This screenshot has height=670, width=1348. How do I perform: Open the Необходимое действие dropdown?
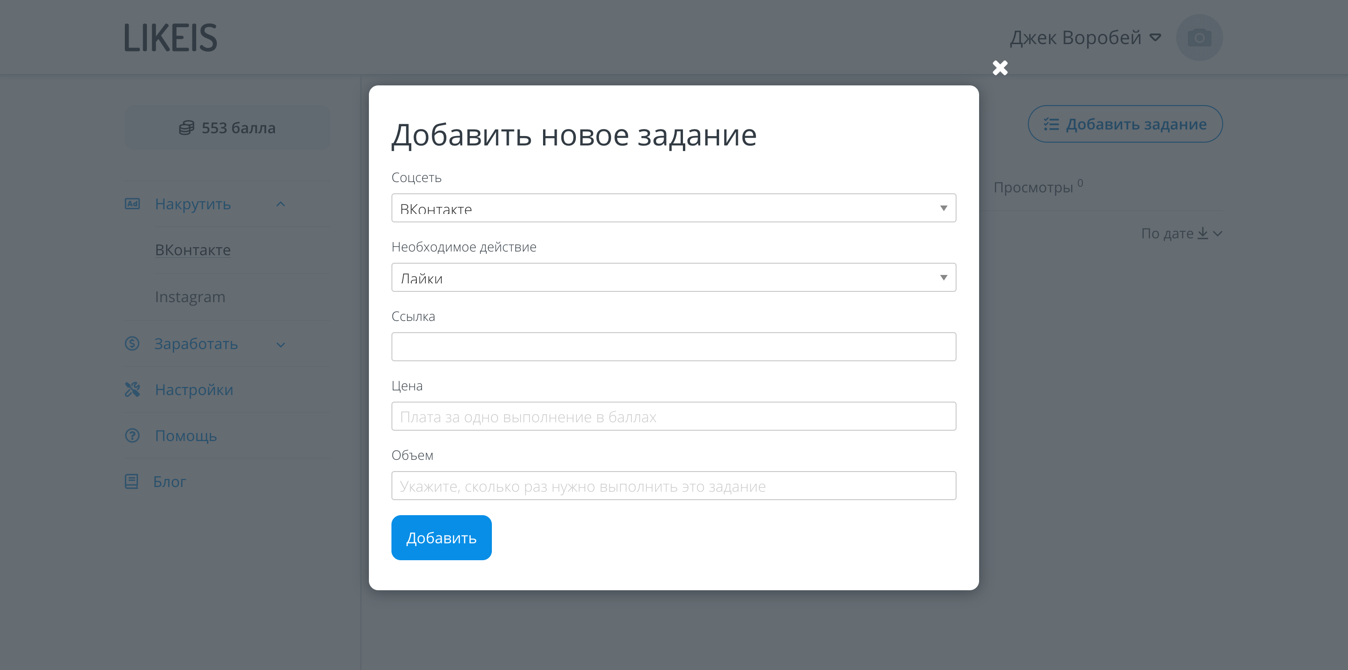[674, 278]
